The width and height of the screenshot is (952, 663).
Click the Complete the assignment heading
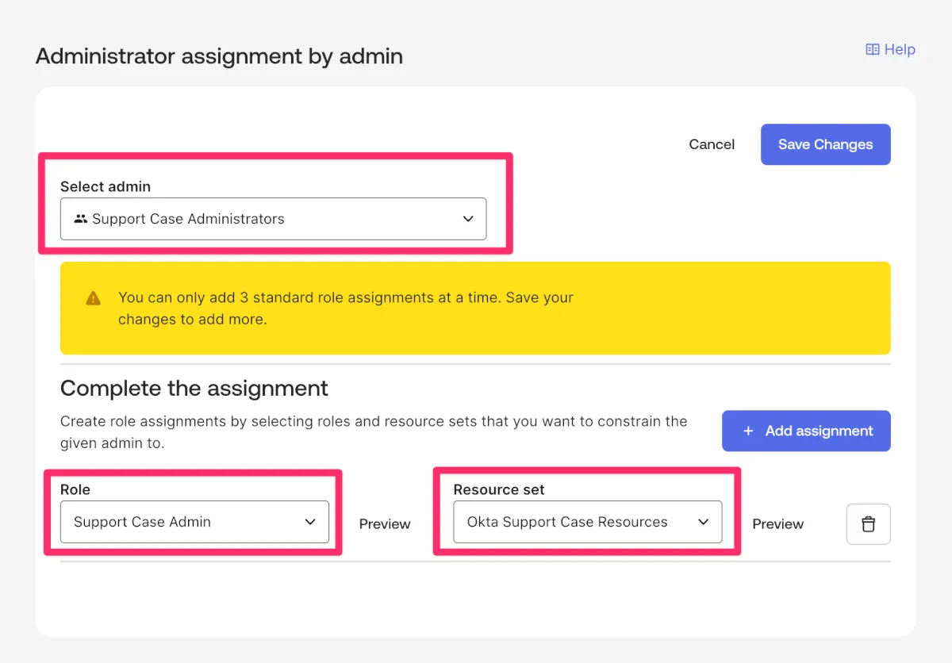(x=194, y=388)
